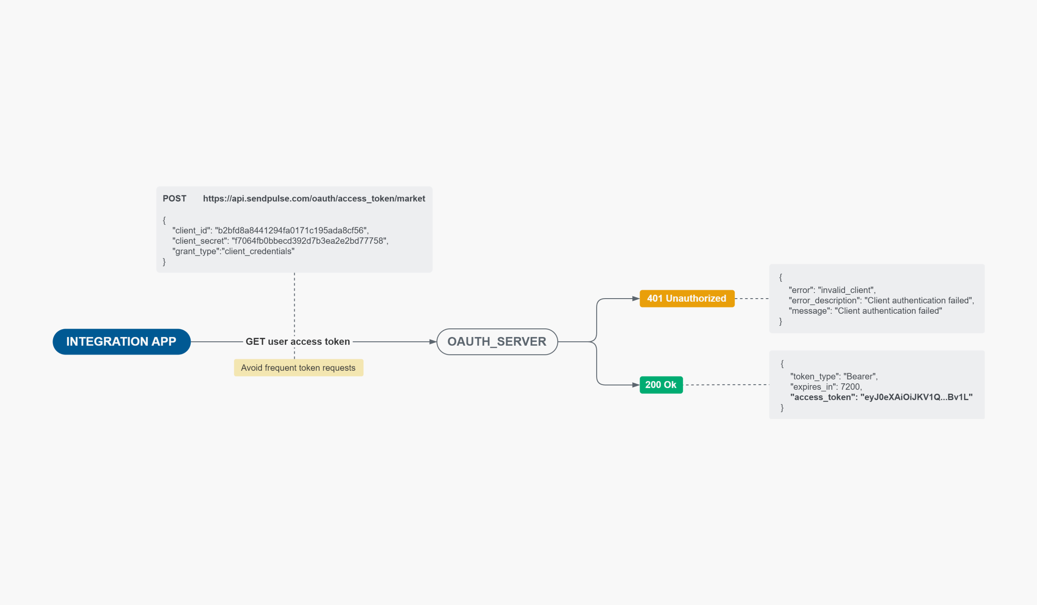Image resolution: width=1037 pixels, height=605 pixels.
Task: Select the expires_in 7200 line
Action: (x=826, y=387)
